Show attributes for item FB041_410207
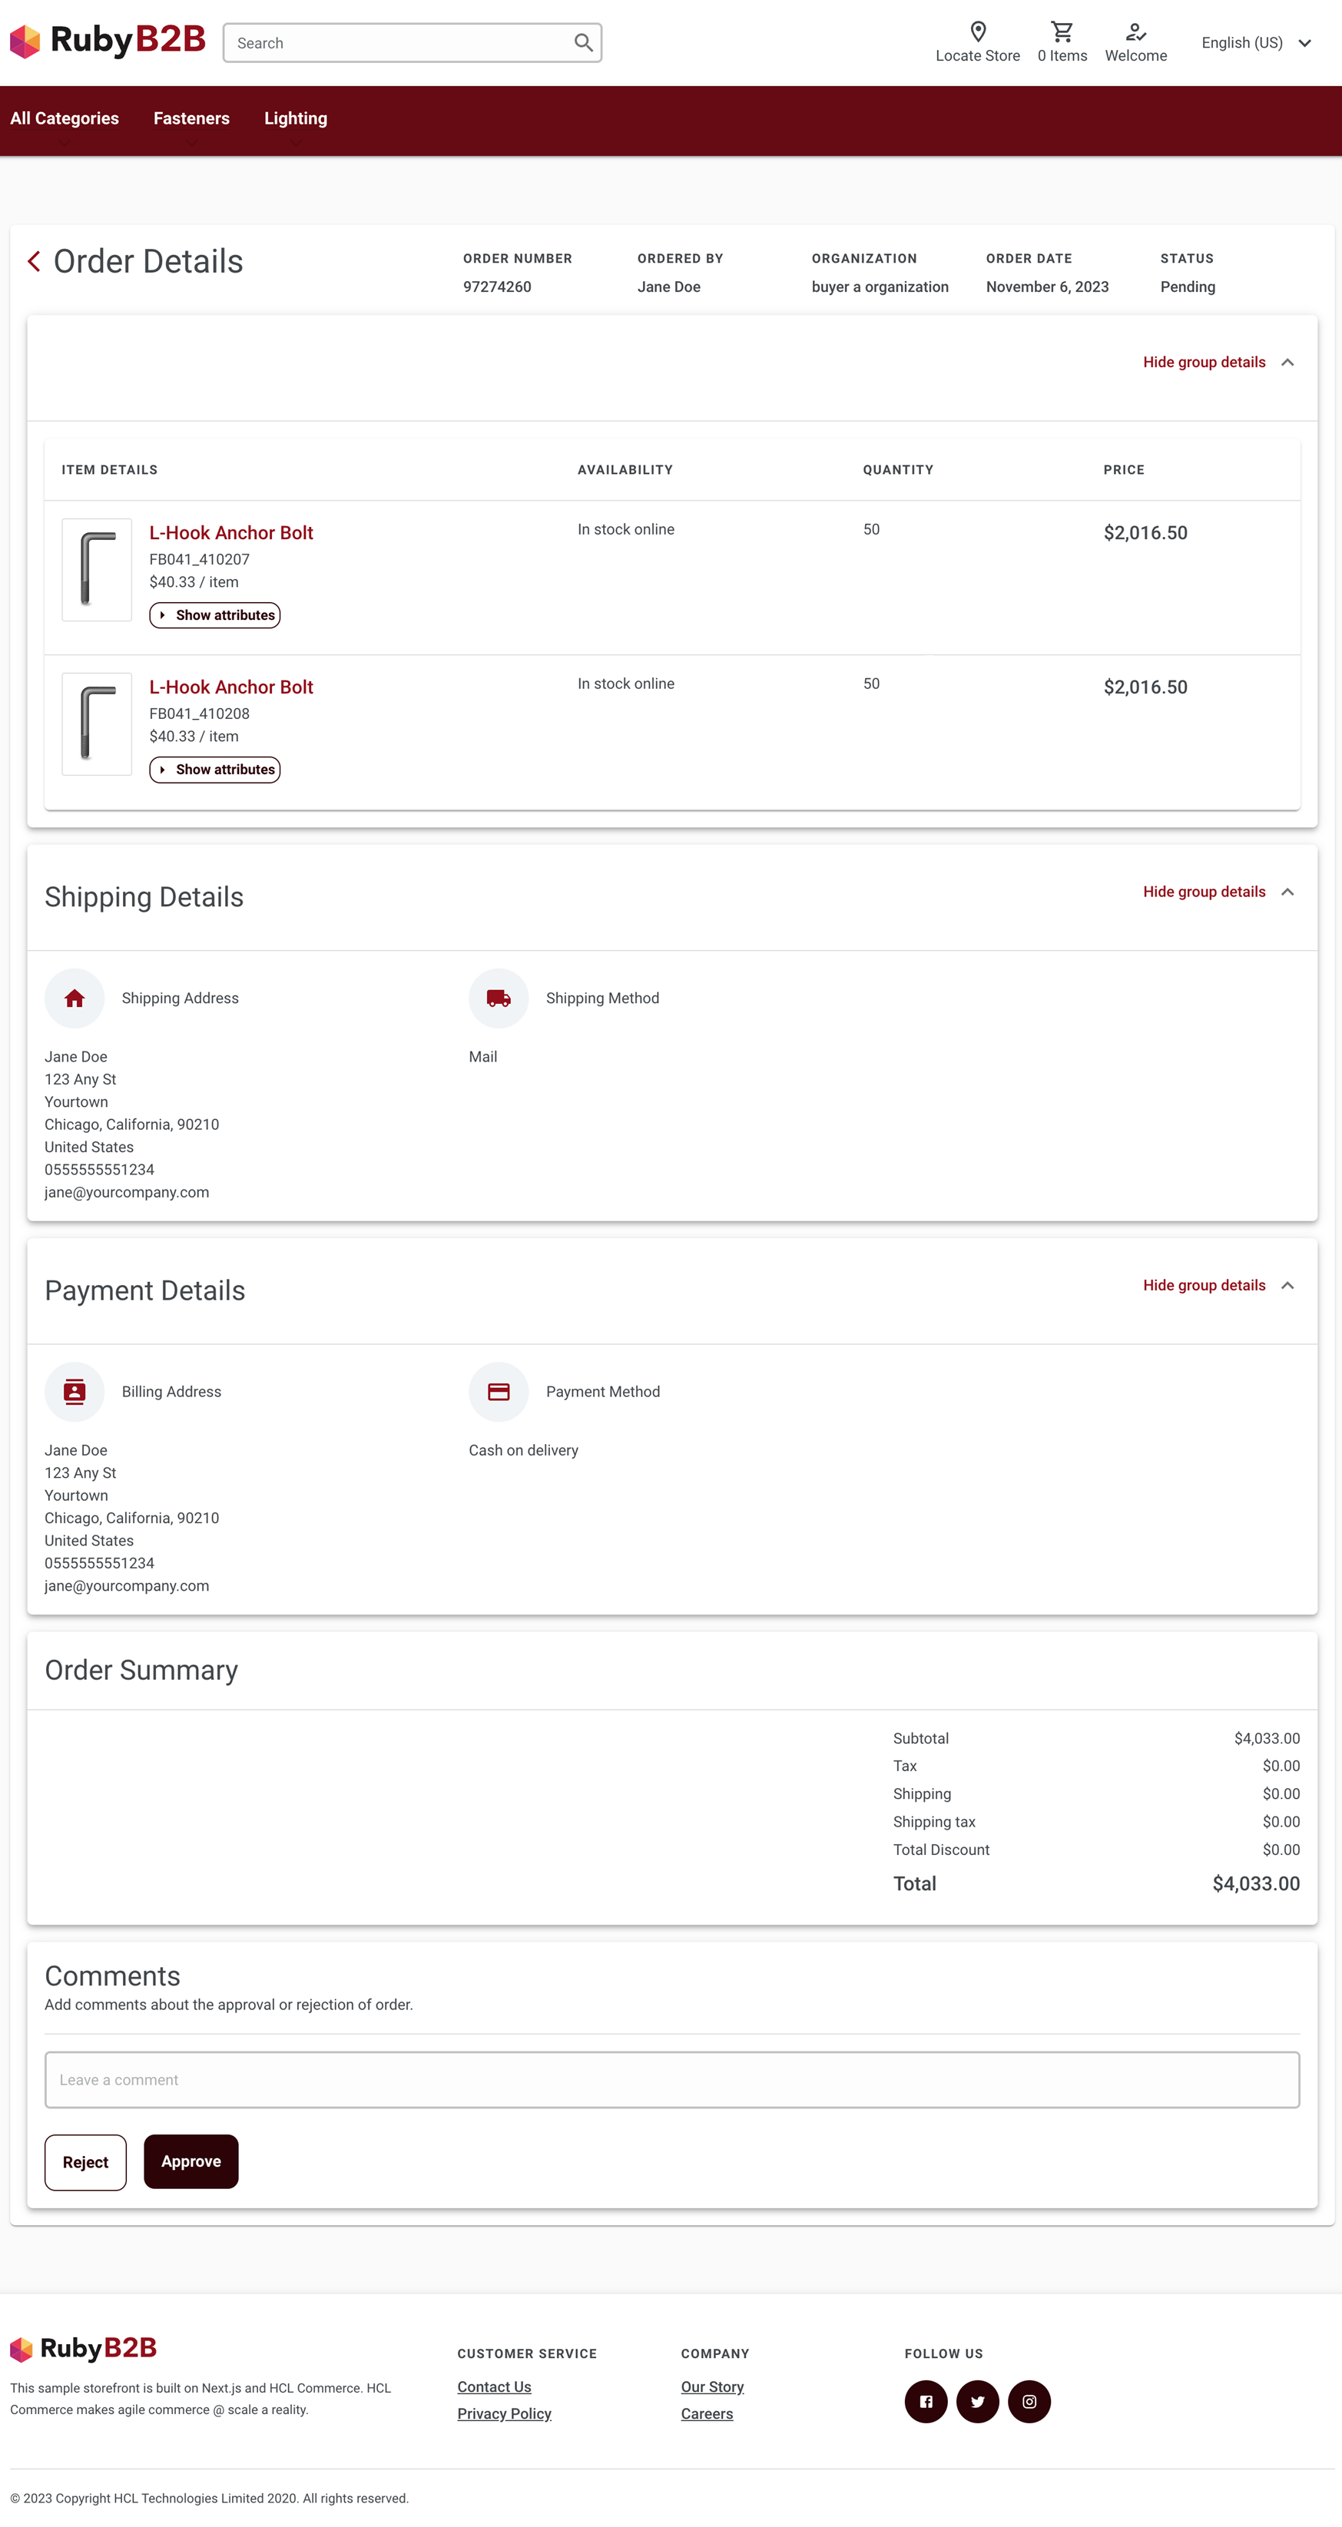Image resolution: width=1342 pixels, height=2527 pixels. click(215, 615)
